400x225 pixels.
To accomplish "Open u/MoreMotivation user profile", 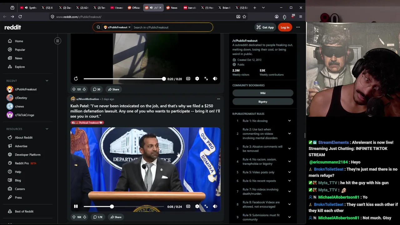I will click(x=87, y=99).
